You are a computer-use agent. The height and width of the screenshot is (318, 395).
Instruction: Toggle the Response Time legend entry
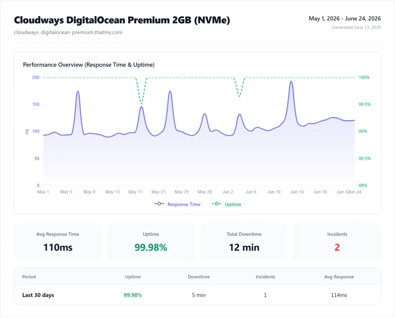click(x=177, y=204)
